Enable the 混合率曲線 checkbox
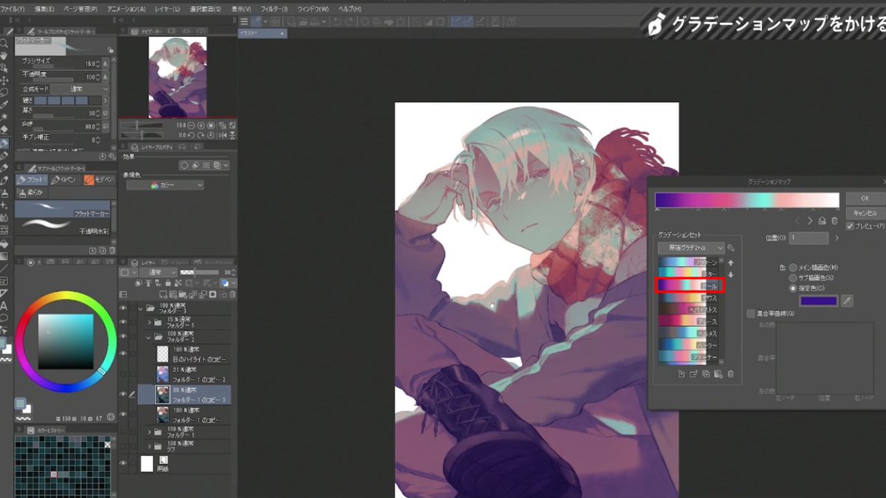This screenshot has height=498, width=886. (751, 314)
